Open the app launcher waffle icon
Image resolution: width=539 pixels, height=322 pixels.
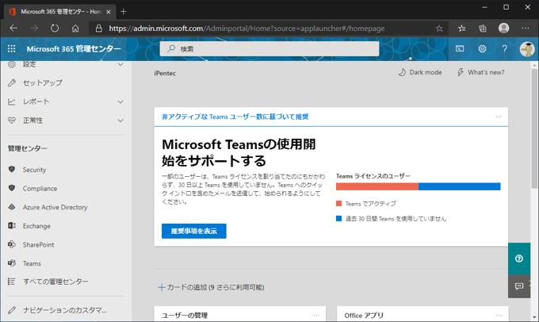pos(11,49)
